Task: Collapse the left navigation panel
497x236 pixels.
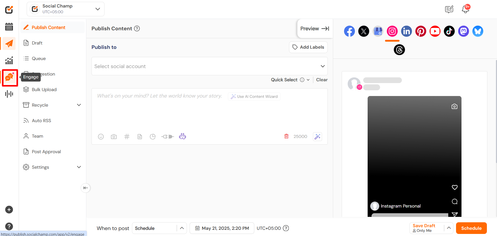Action: [86, 188]
